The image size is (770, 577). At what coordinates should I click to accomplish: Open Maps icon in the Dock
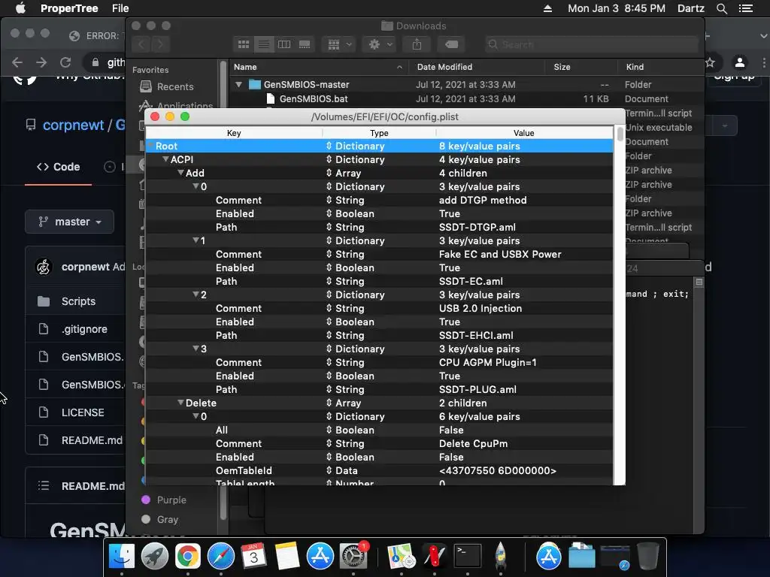[402, 557]
